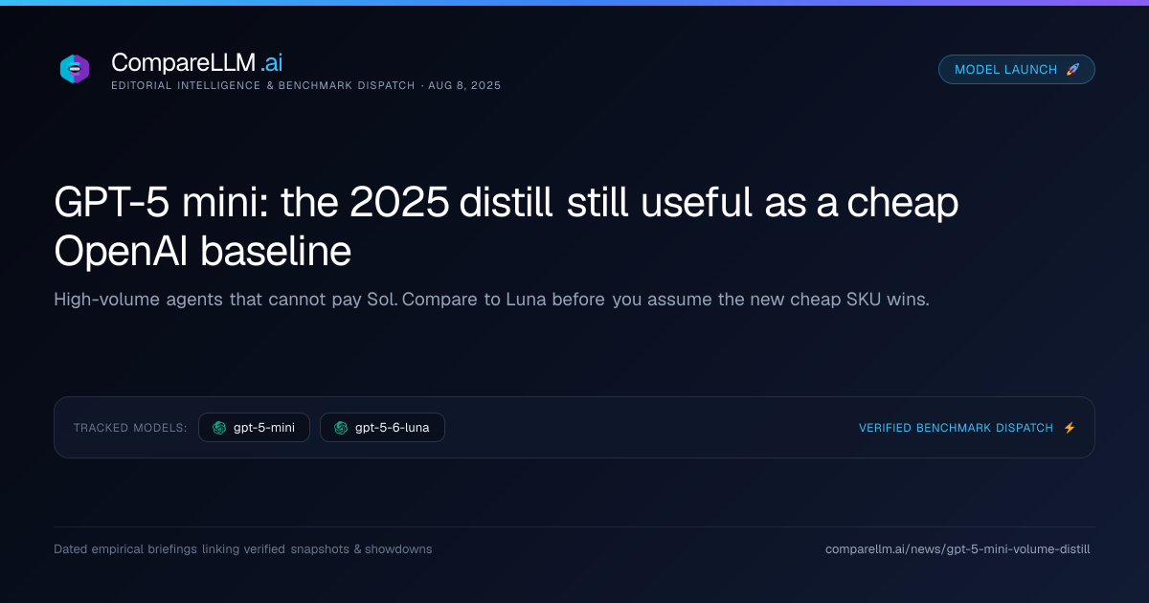Image resolution: width=1149 pixels, height=603 pixels.
Task: Click the Dated empirical briefings footer text
Action: [x=243, y=549]
